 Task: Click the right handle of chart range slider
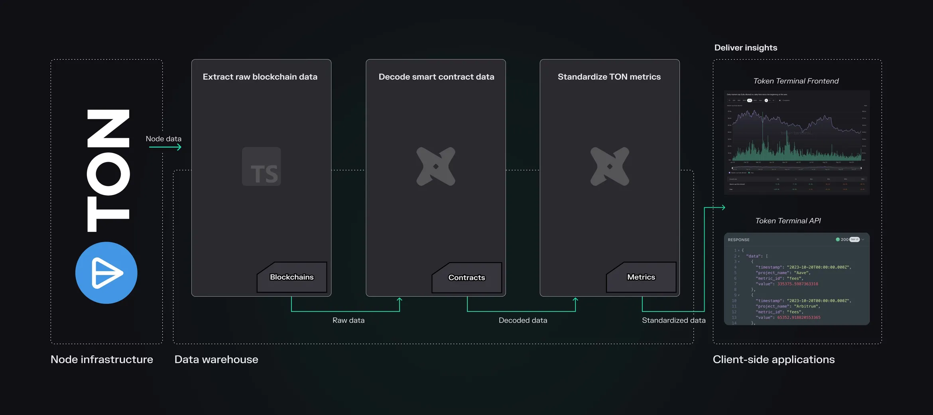click(861, 168)
